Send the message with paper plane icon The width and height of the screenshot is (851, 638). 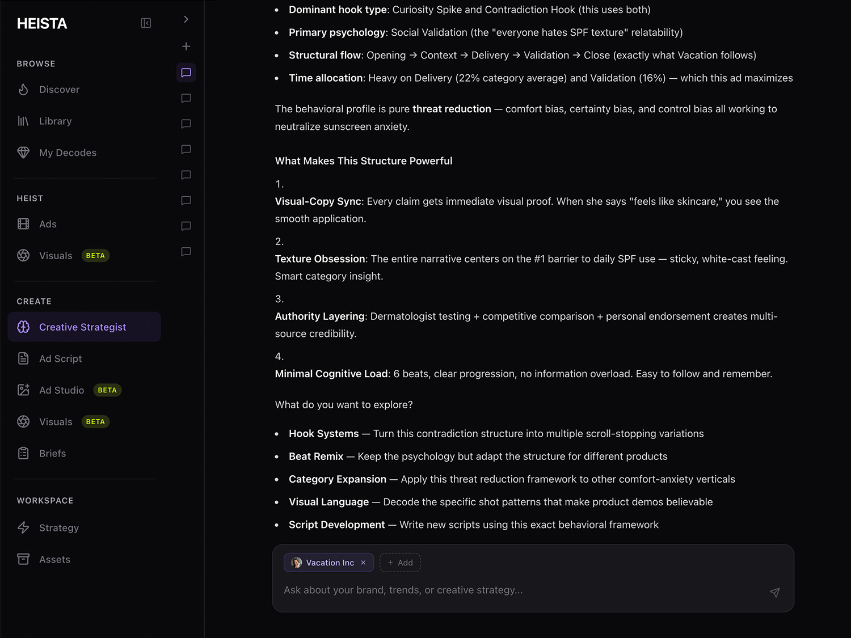774,592
